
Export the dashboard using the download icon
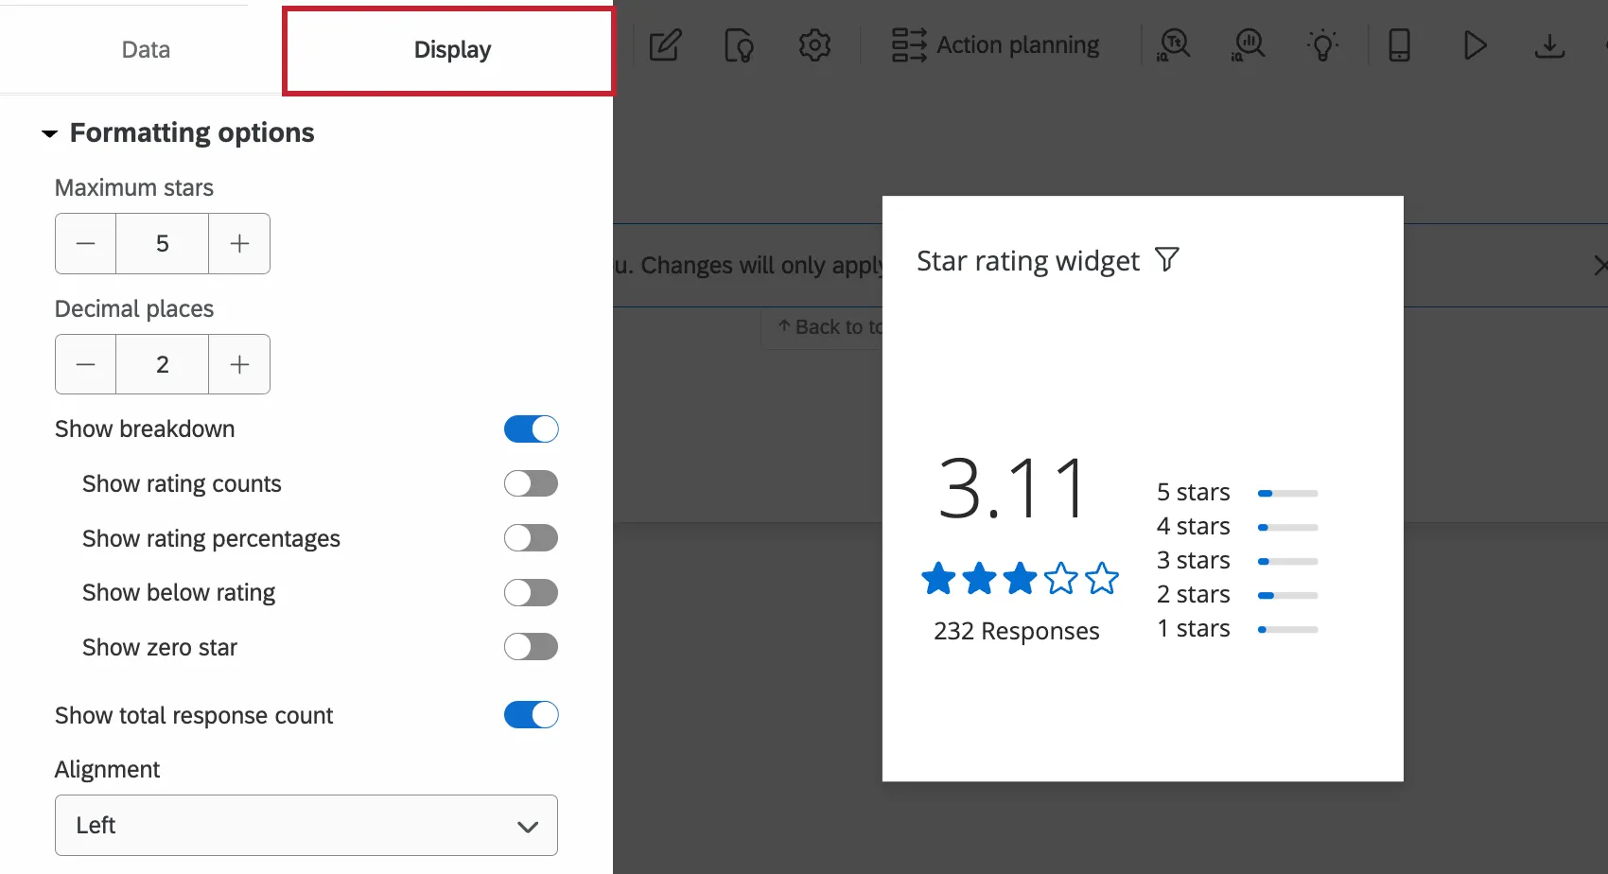(x=1549, y=44)
